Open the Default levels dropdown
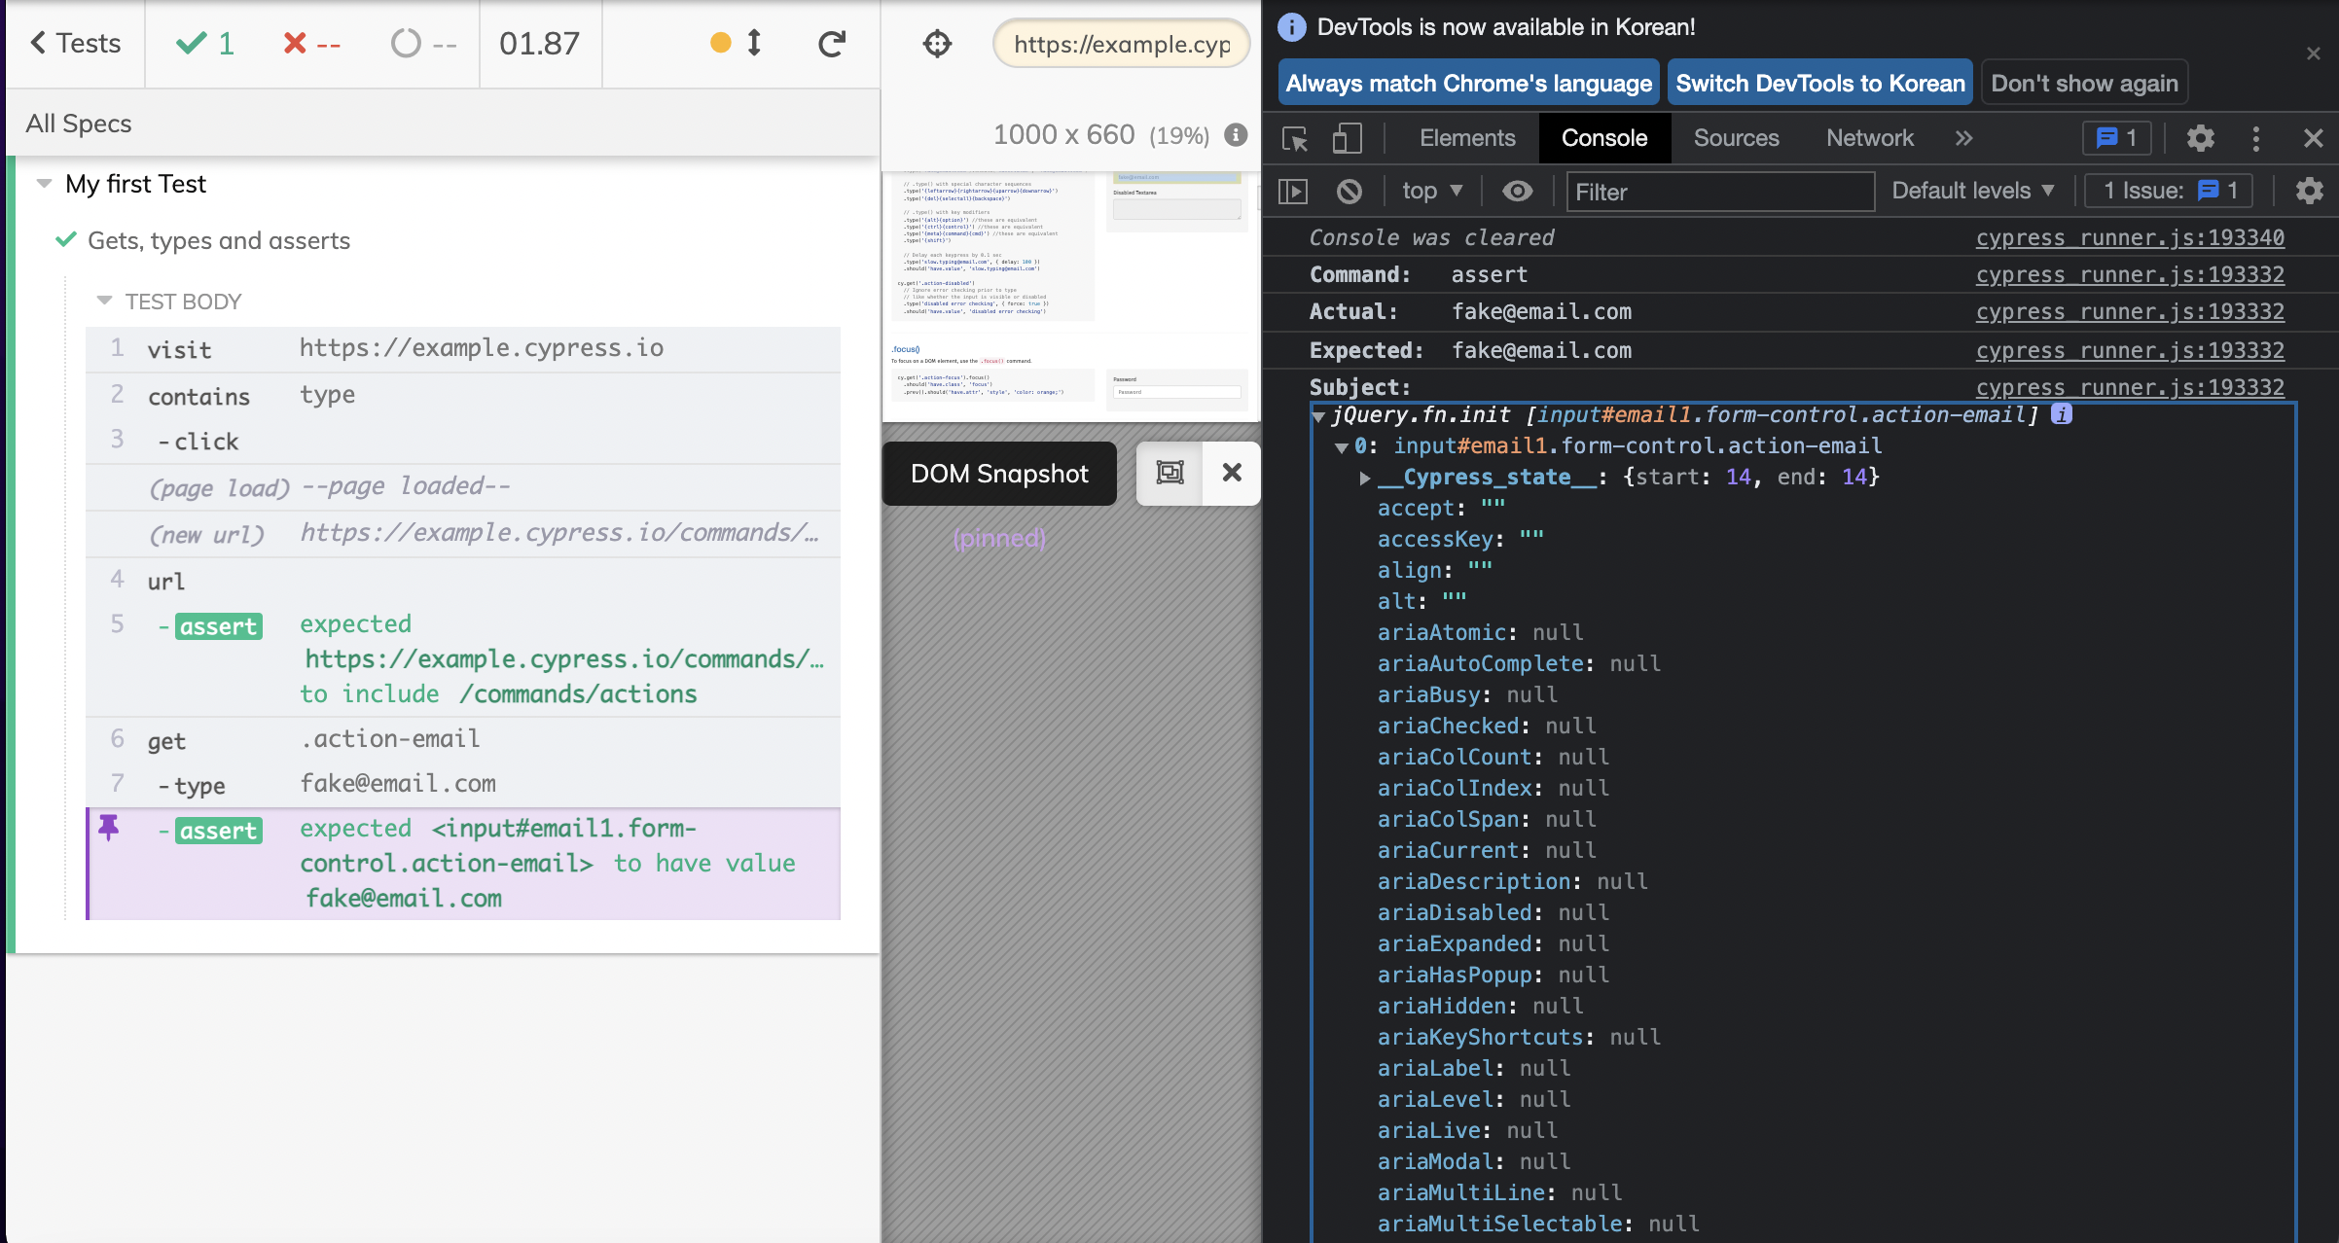 coord(1973,191)
